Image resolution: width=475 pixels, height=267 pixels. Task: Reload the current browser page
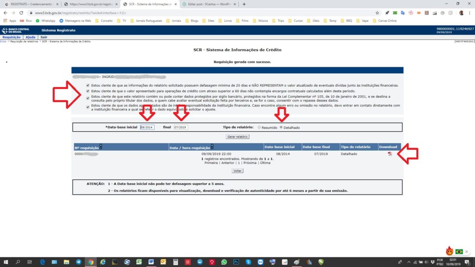point(21,13)
